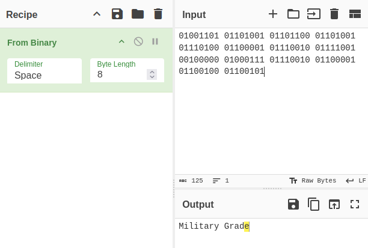The width and height of the screenshot is (368, 248).
Task: Load a recipe from folder icon
Action: pyautogui.click(x=138, y=14)
